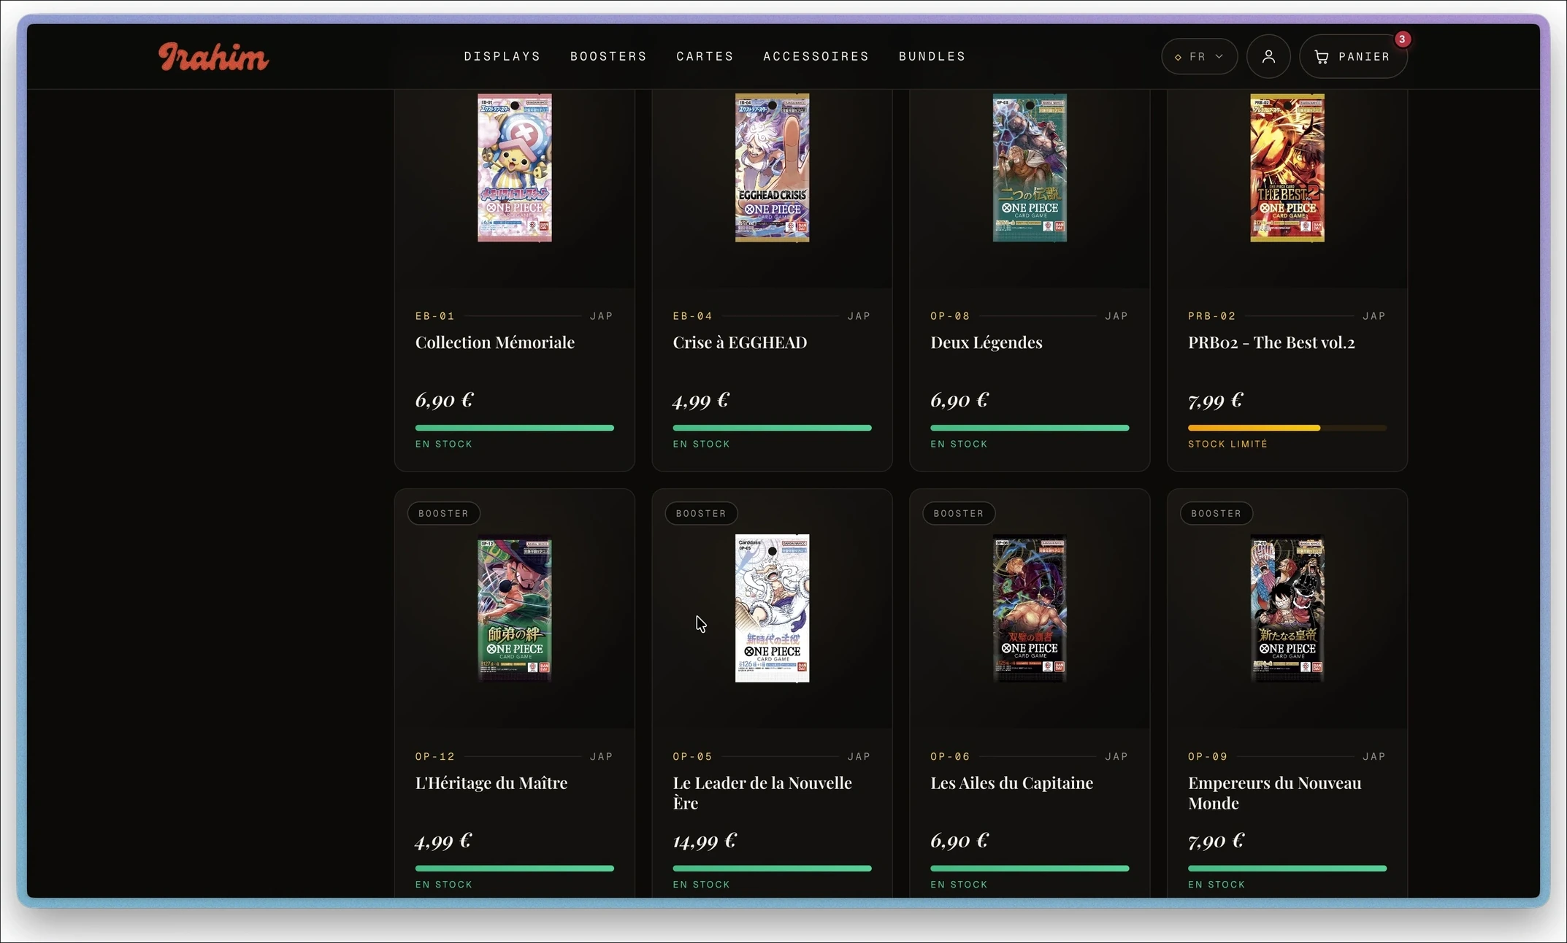Open the Crise à EGGHEAD product title
This screenshot has height=943, width=1567.
click(740, 342)
